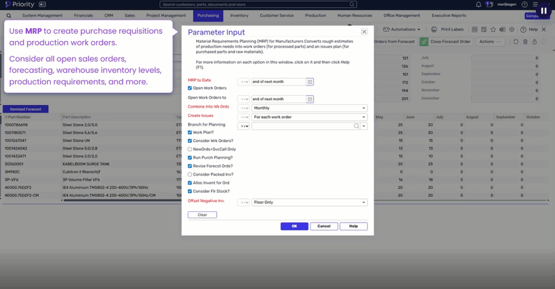The height and width of the screenshot is (289, 555).
Task: Toggle Consider Flr Stock? checkbox
Action: coord(190,191)
